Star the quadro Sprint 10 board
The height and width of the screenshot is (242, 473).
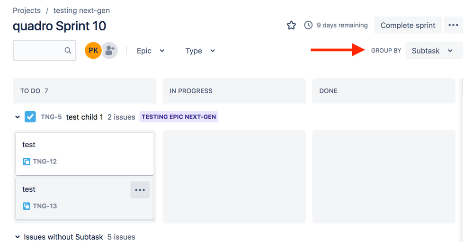pyautogui.click(x=291, y=25)
